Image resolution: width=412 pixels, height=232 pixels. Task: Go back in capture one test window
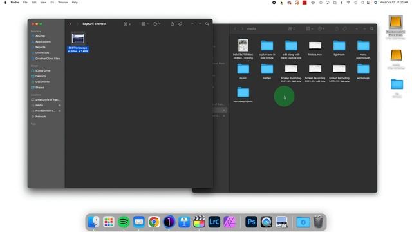pos(70,24)
